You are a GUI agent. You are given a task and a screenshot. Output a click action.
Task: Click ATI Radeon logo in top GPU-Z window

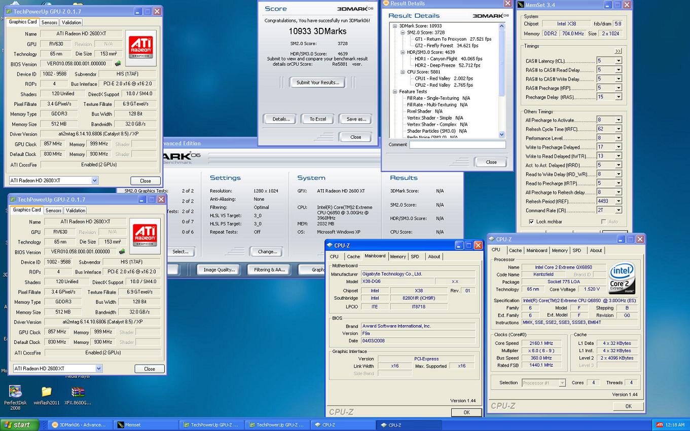(x=140, y=48)
